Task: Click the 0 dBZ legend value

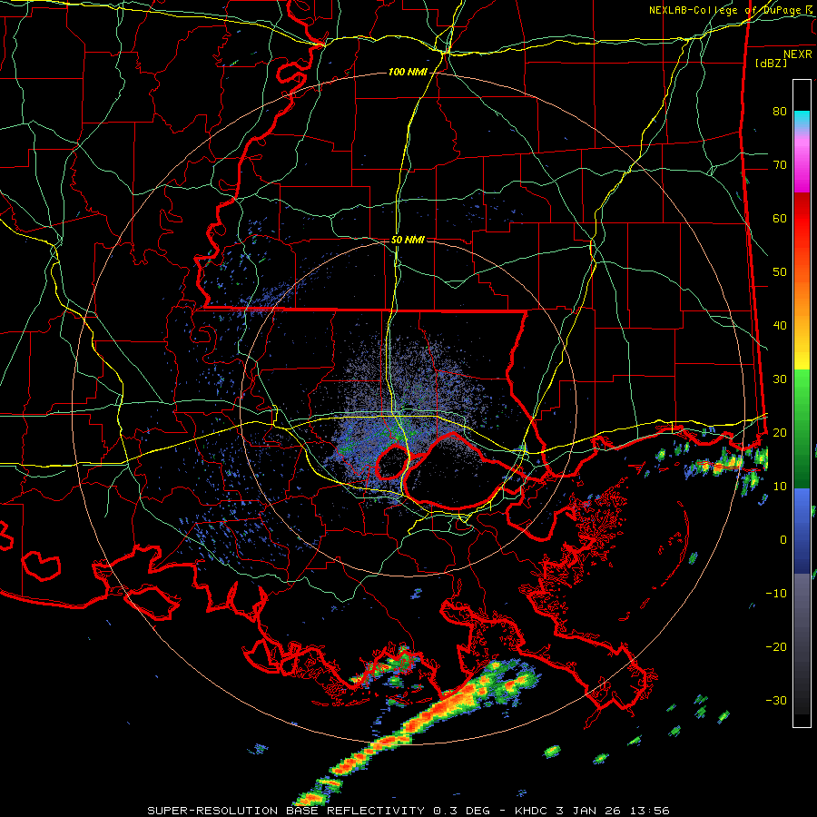Action: pyautogui.click(x=783, y=540)
